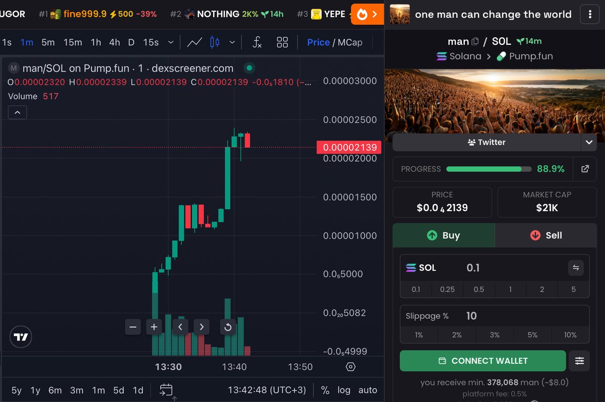Open the three-dot options menu
This screenshot has height=402, width=605.
590,15
